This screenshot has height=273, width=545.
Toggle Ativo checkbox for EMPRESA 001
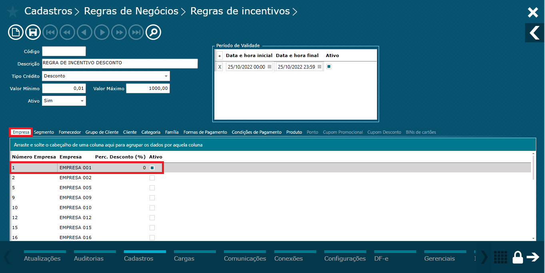pos(152,168)
